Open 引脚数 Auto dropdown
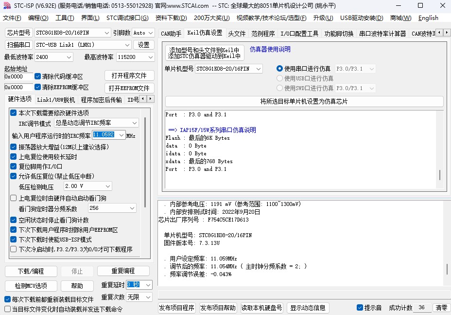The height and width of the screenshot is (315, 451). pos(143,33)
